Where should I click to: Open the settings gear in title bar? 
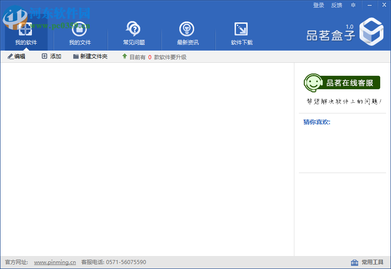point(353,5)
